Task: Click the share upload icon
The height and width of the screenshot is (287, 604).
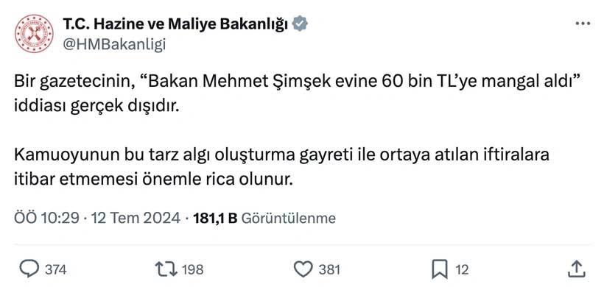Action: pos(577,269)
